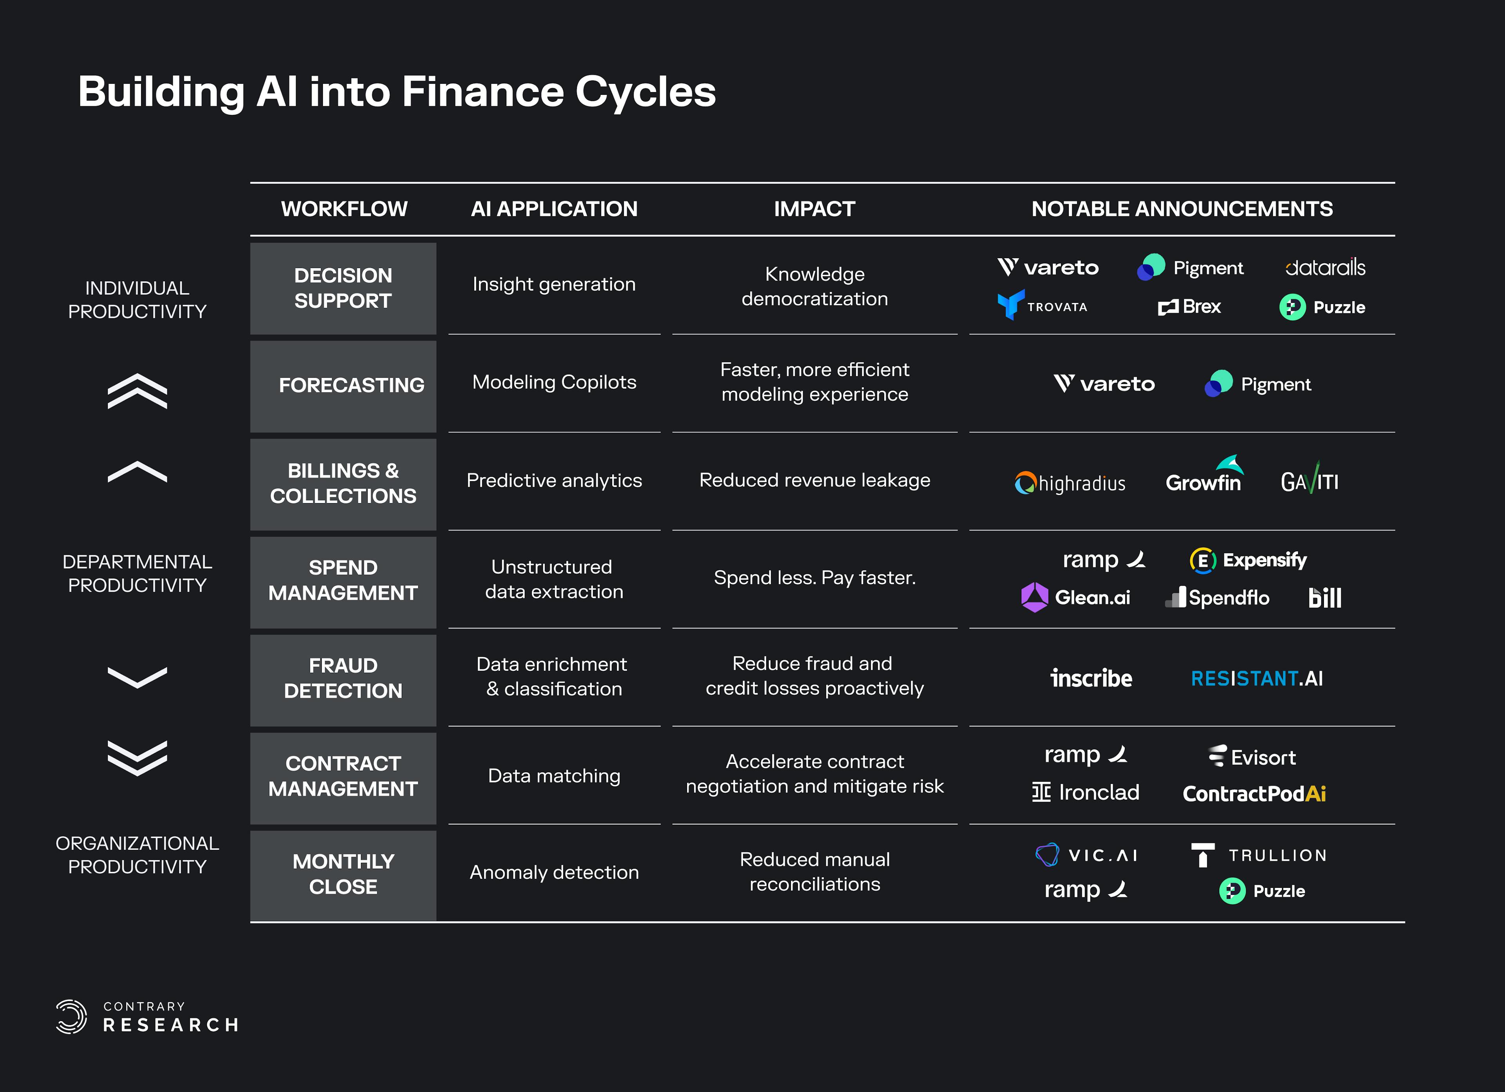The image size is (1505, 1092).
Task: Click the Contrary Research logo
Action: (147, 1017)
